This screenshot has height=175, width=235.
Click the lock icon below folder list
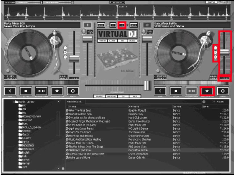click(x=63, y=168)
